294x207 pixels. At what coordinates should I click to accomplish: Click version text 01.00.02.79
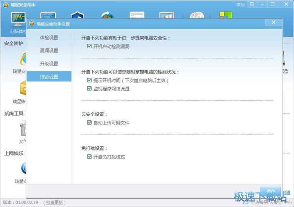pos(27,203)
